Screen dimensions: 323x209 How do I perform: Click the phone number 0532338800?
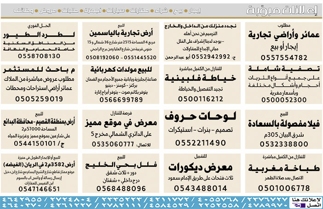click(x=284, y=144)
